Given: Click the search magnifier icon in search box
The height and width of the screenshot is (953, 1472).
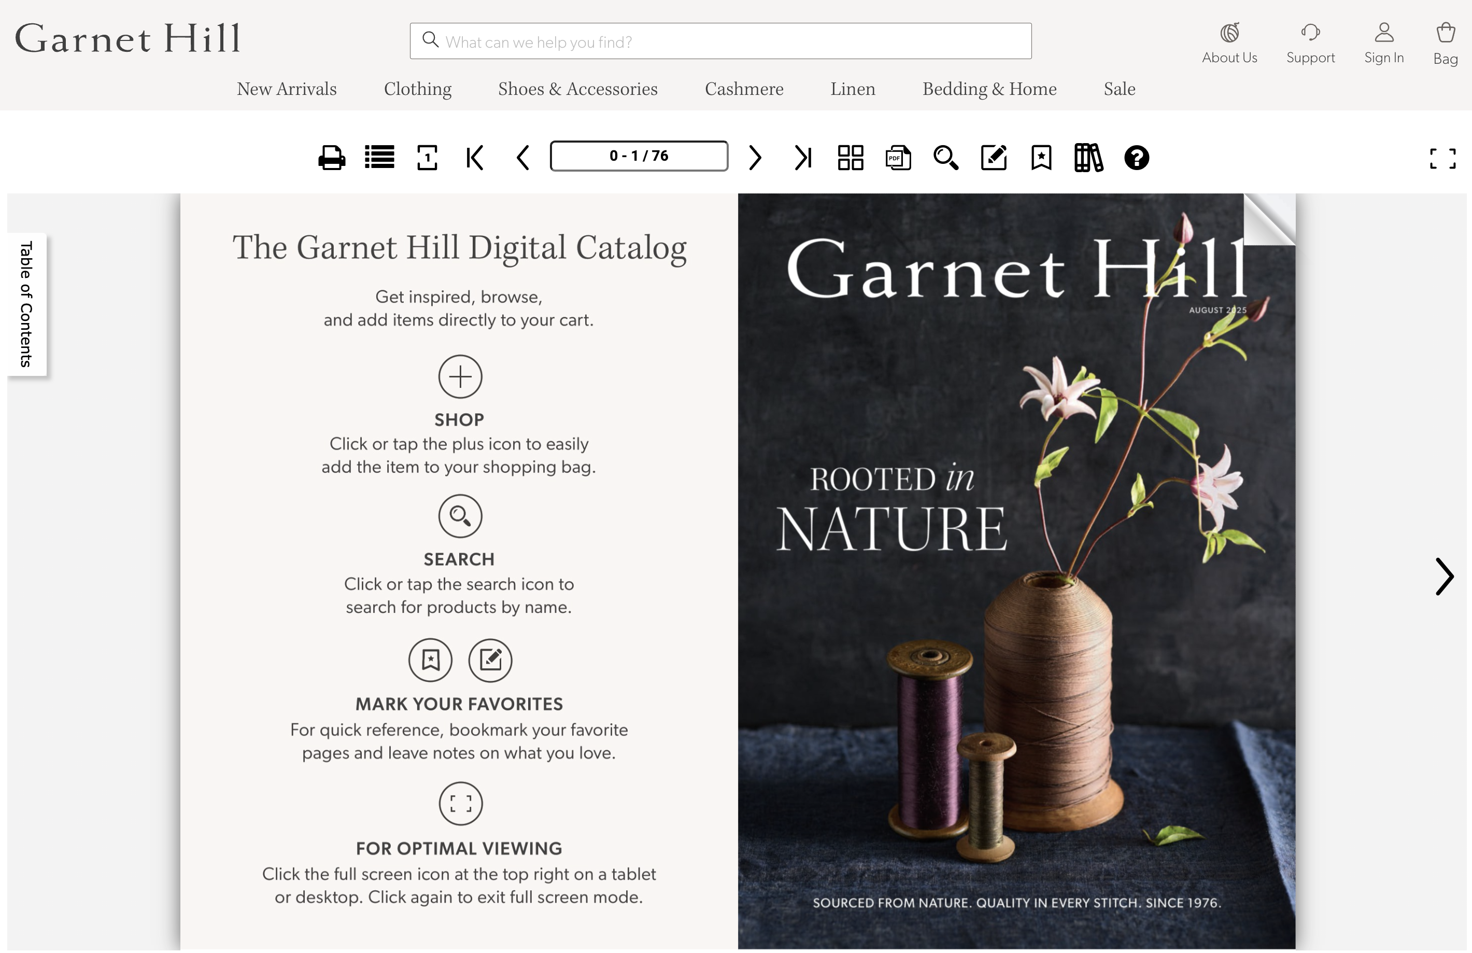Looking at the screenshot, I should tap(430, 39).
